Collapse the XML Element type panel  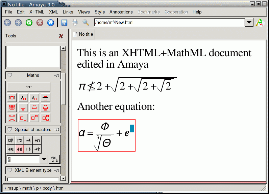pos(10,170)
